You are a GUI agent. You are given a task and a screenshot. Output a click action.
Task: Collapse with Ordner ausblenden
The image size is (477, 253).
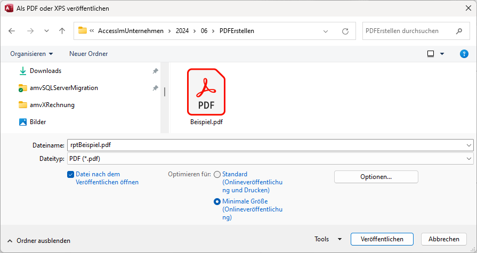click(38, 241)
